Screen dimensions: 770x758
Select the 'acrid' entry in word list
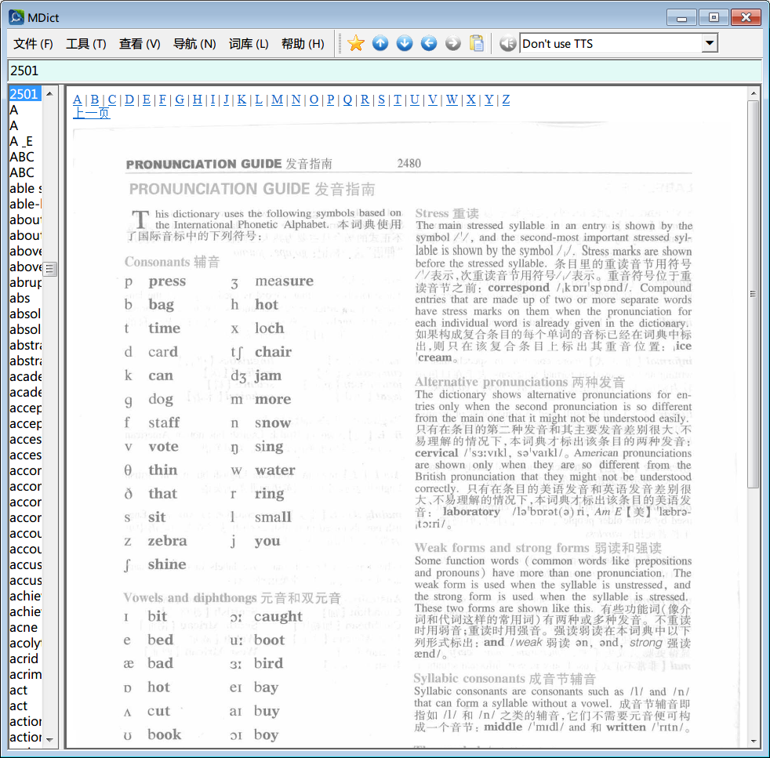24,658
